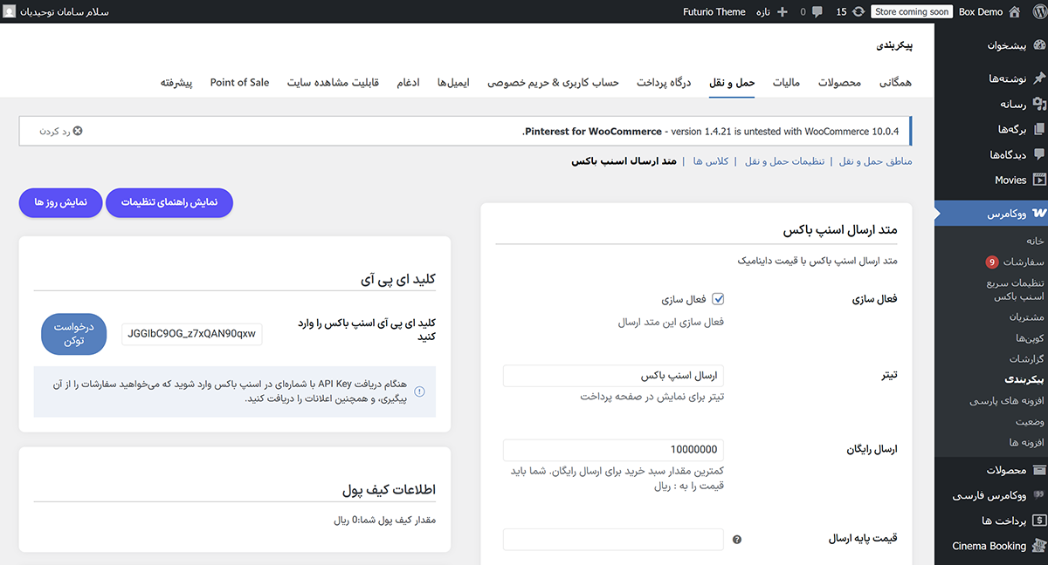Viewport: 1048px width, 565px height.
Task: Open the Box Demo home icon
Action: [x=1013, y=12]
